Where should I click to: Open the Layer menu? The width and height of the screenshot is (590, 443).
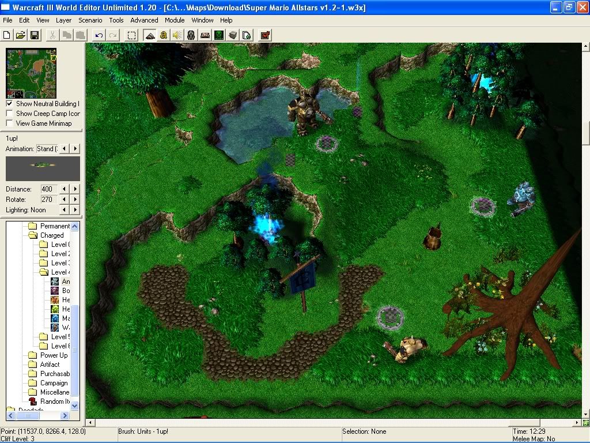63,20
